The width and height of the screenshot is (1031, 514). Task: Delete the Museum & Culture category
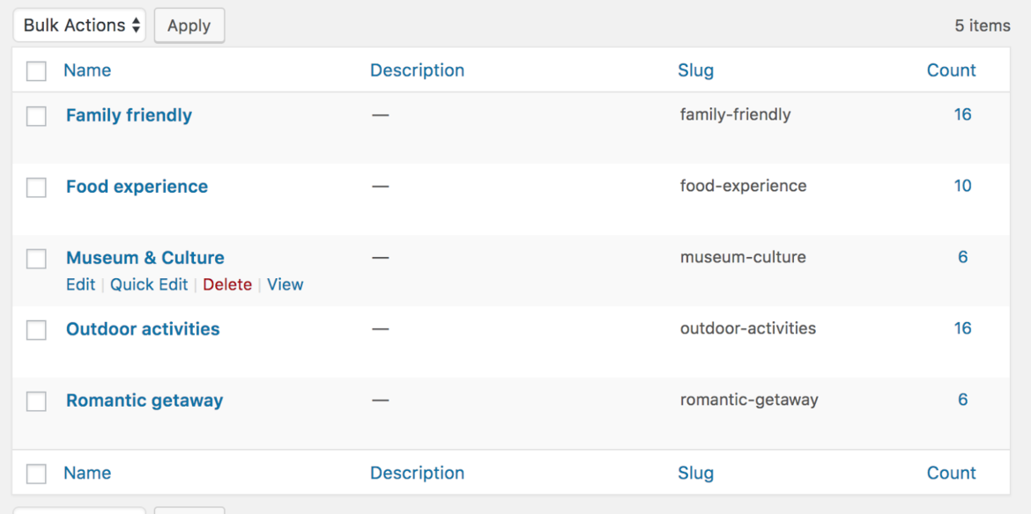[227, 284]
